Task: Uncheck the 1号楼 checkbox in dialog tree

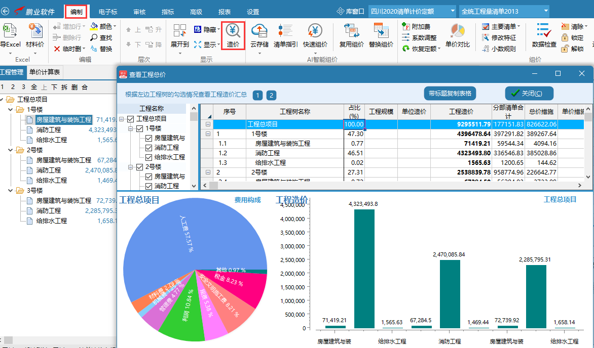Action: 140,128
